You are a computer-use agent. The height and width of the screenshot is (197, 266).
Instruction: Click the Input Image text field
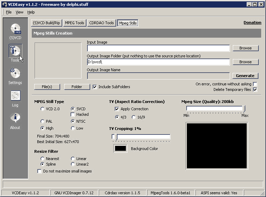[158, 48]
